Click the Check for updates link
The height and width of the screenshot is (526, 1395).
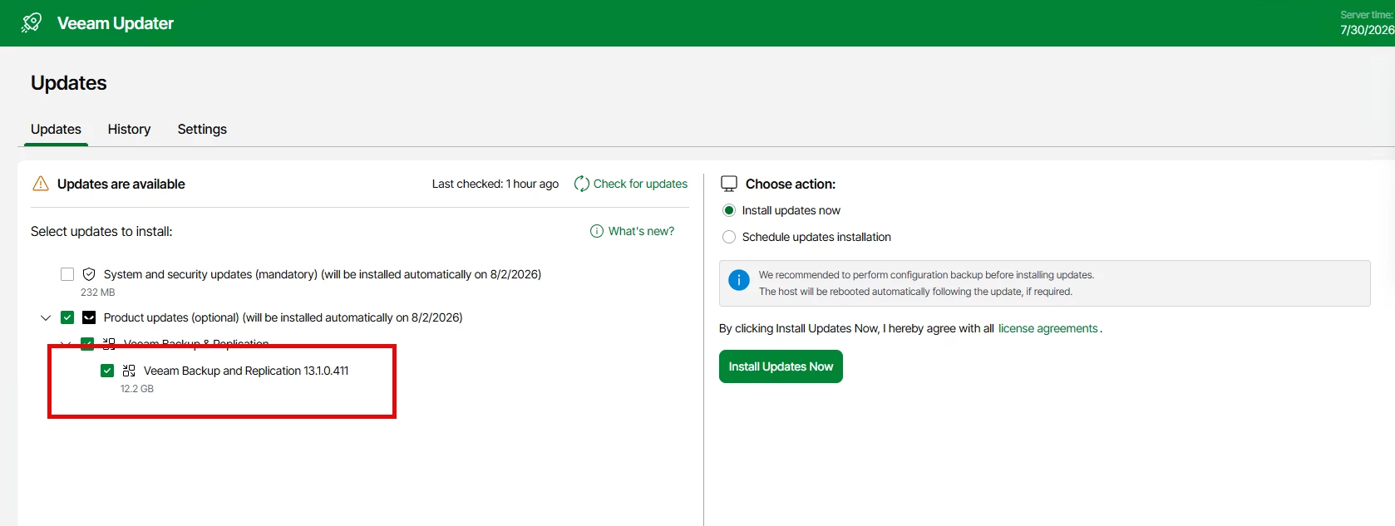tap(640, 184)
